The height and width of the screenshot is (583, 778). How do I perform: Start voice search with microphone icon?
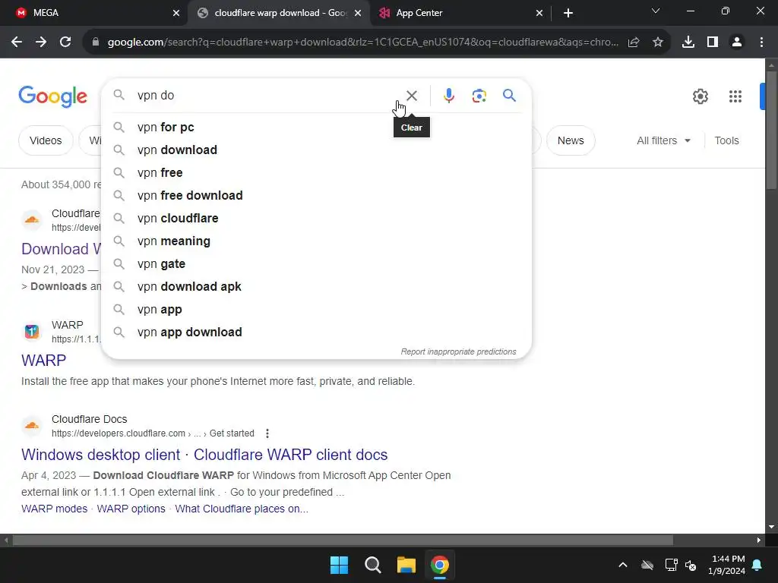click(x=448, y=96)
